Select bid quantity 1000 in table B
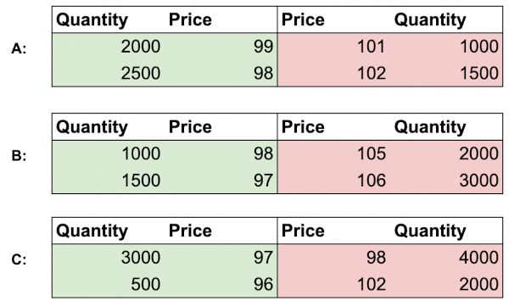 (x=141, y=153)
